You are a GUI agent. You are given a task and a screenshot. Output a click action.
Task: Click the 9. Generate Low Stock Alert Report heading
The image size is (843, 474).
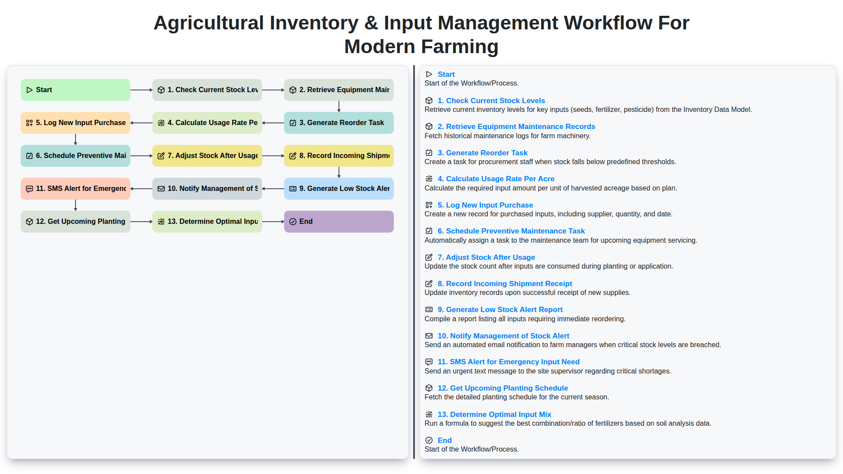(x=500, y=309)
